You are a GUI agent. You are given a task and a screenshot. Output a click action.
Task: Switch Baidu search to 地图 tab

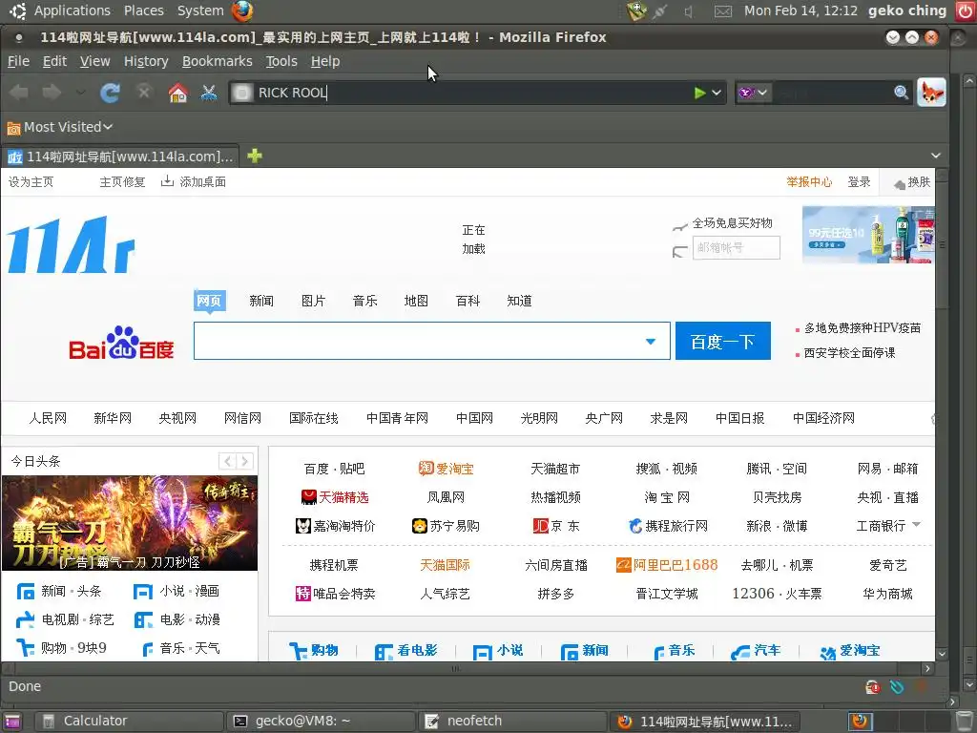point(416,301)
